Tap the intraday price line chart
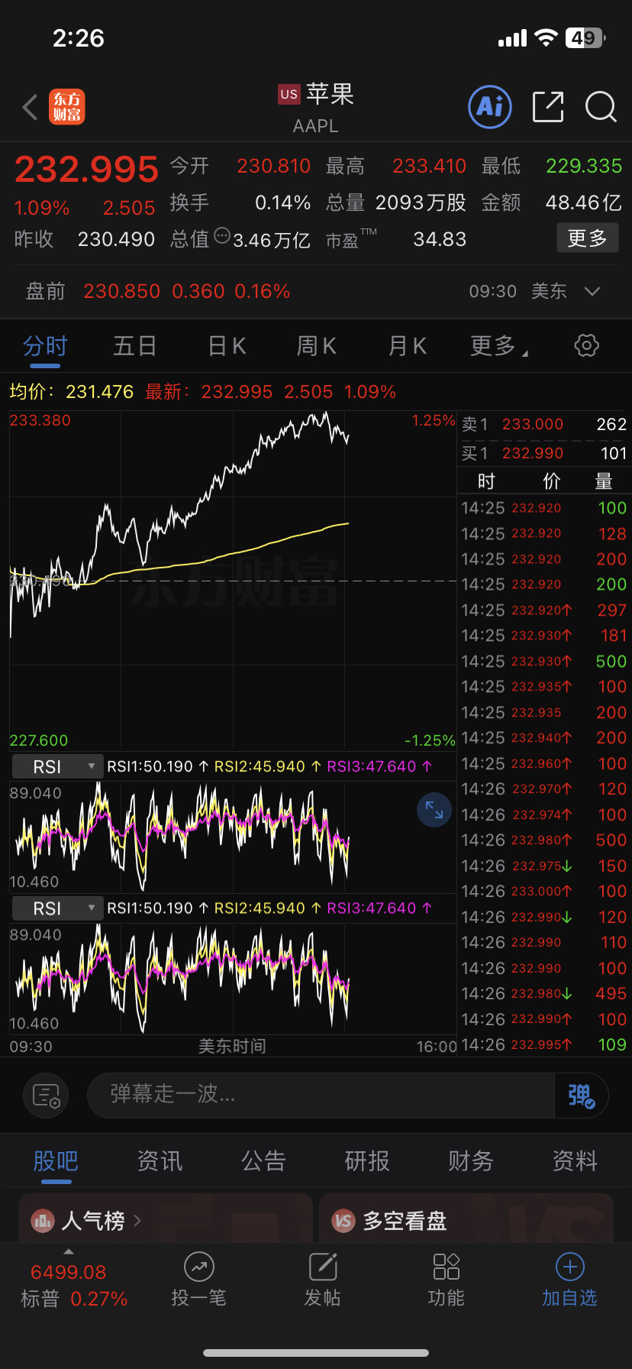 [x=233, y=581]
